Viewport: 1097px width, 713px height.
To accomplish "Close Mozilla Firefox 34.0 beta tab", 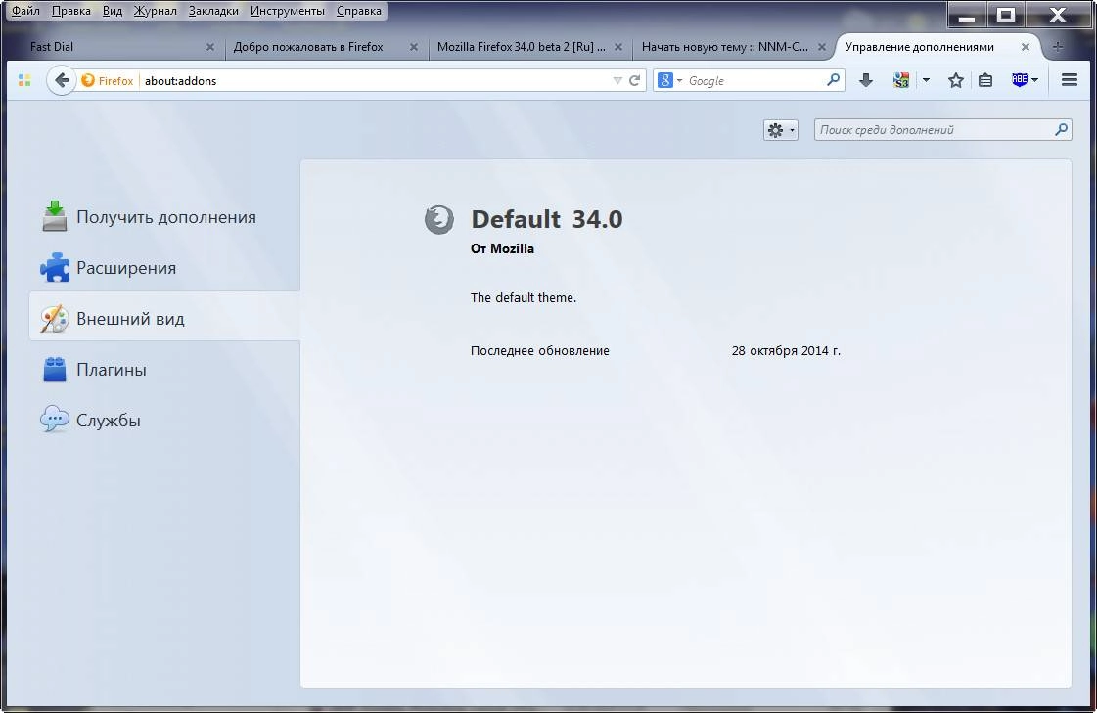I will pyautogui.click(x=617, y=47).
